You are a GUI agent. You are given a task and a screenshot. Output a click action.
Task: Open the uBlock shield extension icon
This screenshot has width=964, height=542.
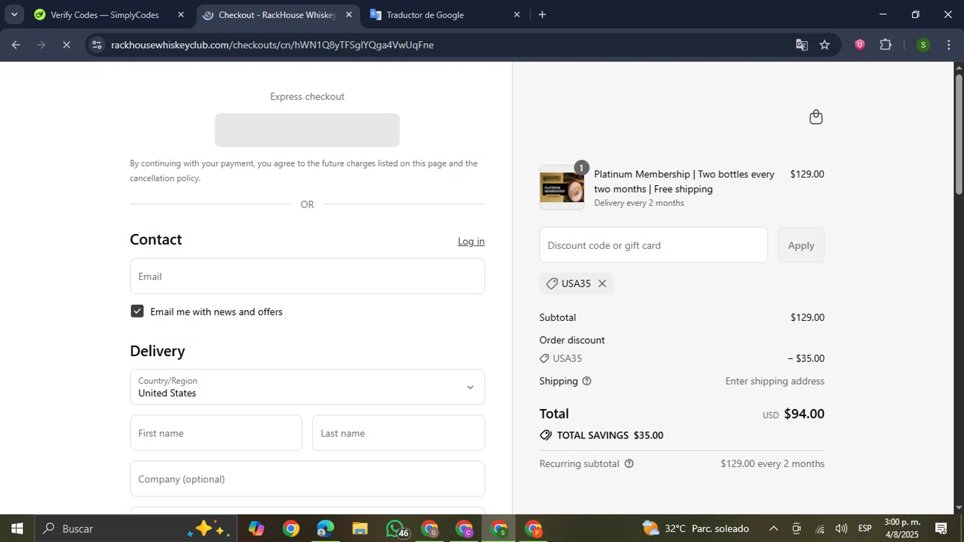tap(859, 44)
